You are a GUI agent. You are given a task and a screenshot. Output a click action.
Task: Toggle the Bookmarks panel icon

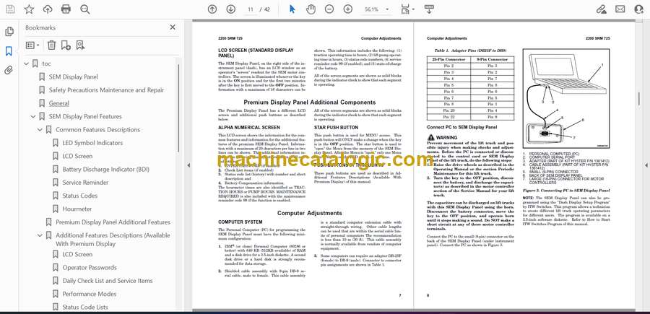(x=9, y=51)
